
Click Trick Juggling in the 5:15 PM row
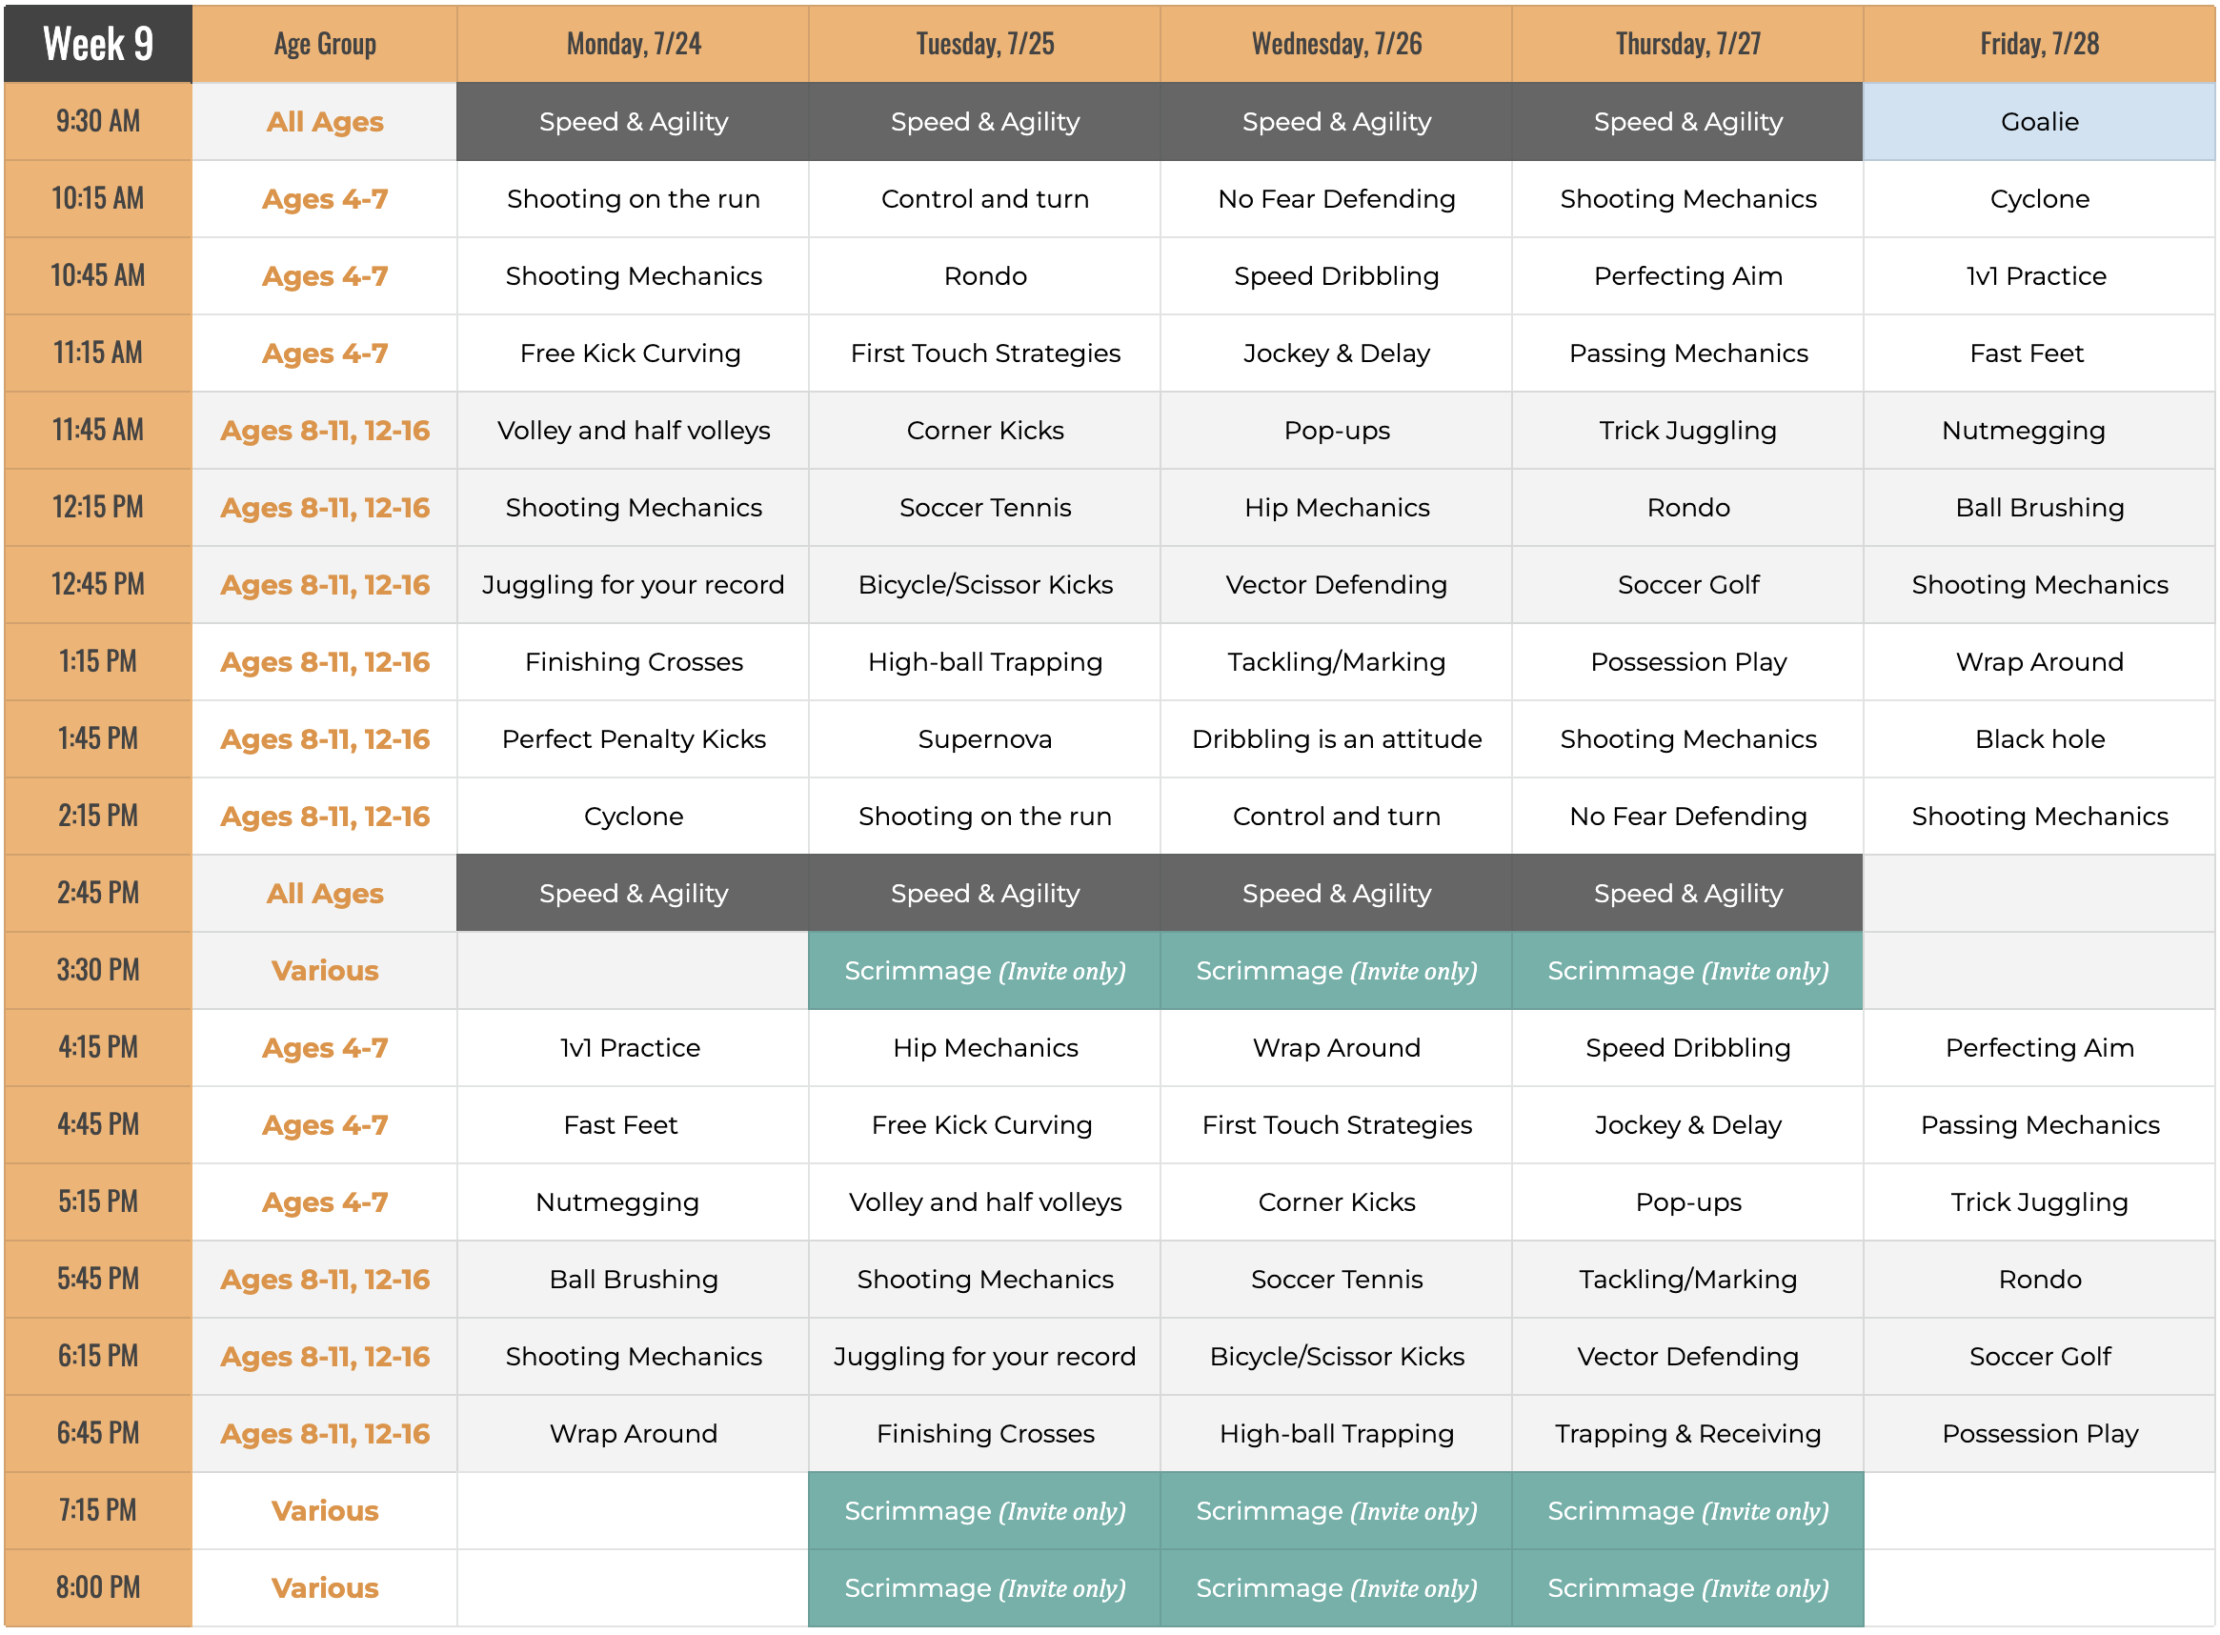coord(2039,1202)
